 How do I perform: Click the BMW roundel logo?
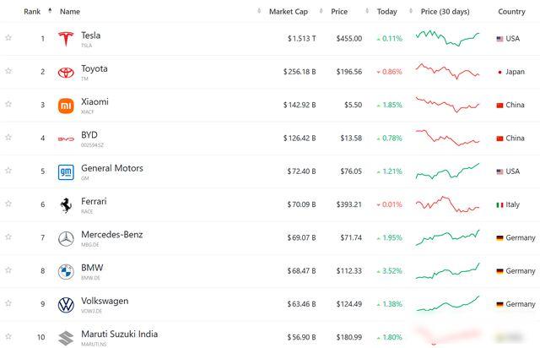(66, 271)
